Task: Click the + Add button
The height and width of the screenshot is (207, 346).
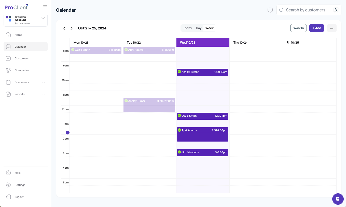Action: tap(317, 28)
